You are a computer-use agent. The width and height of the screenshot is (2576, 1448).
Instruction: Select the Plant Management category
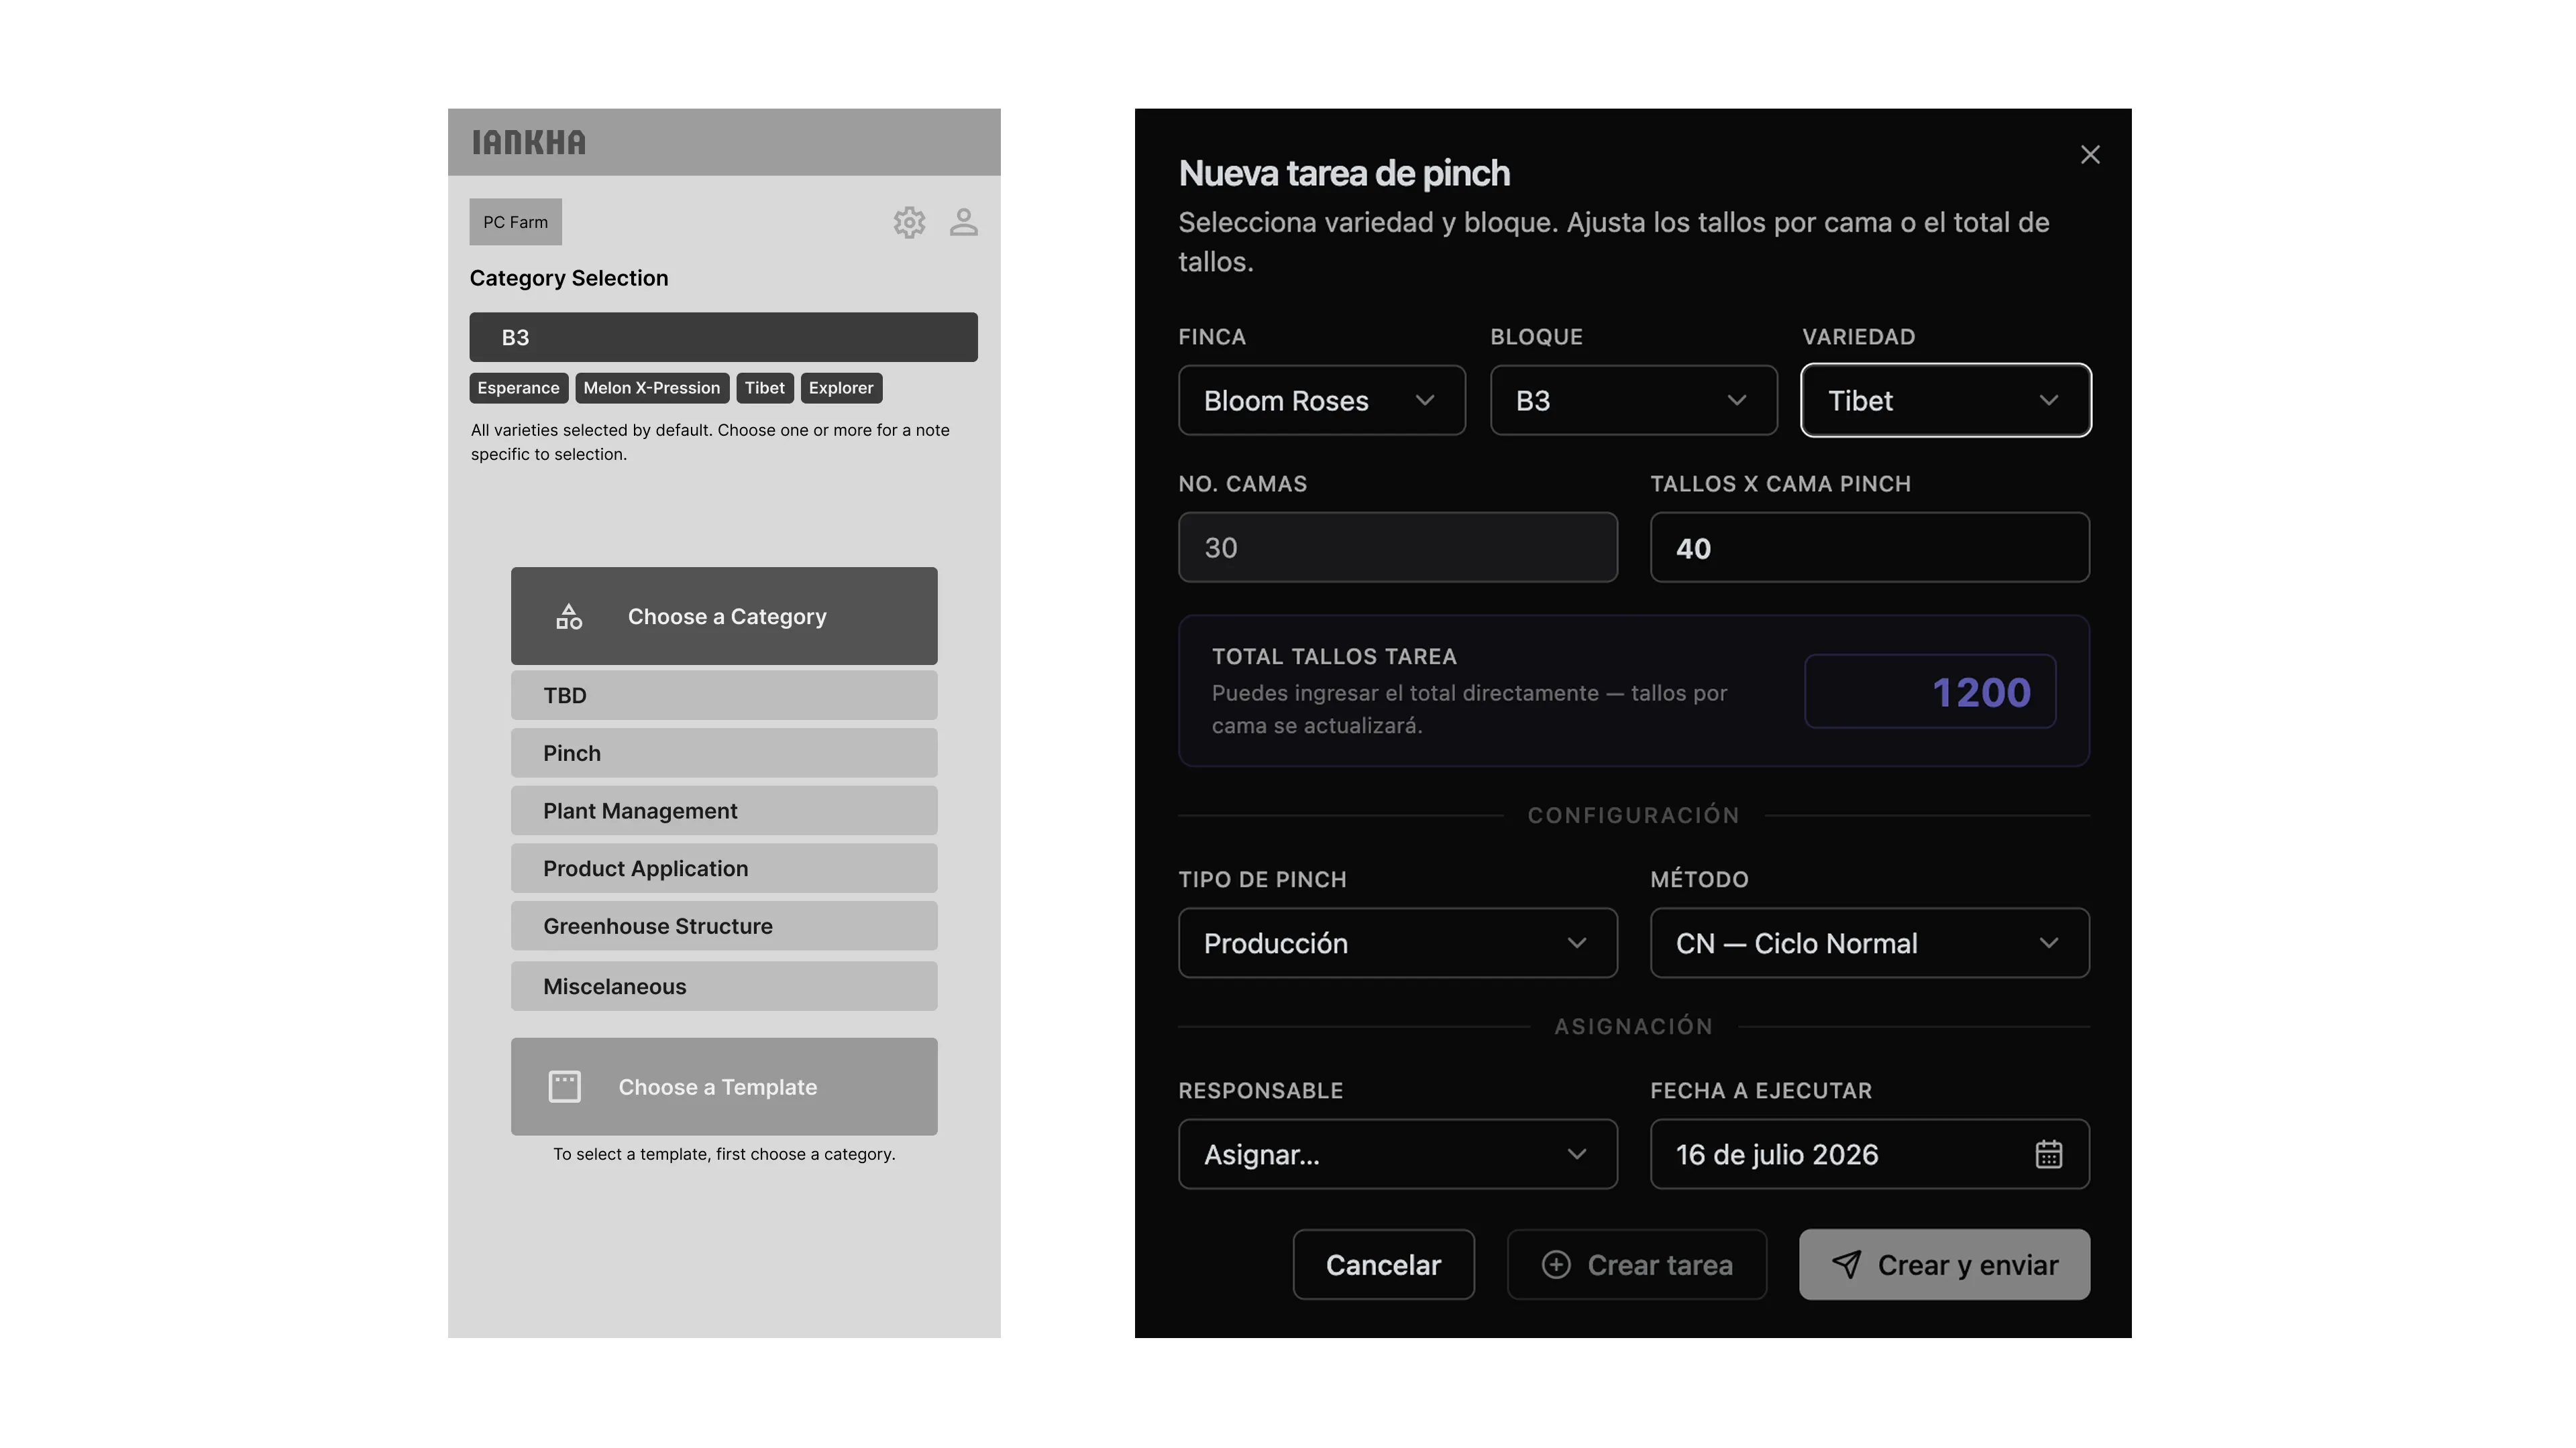724,810
